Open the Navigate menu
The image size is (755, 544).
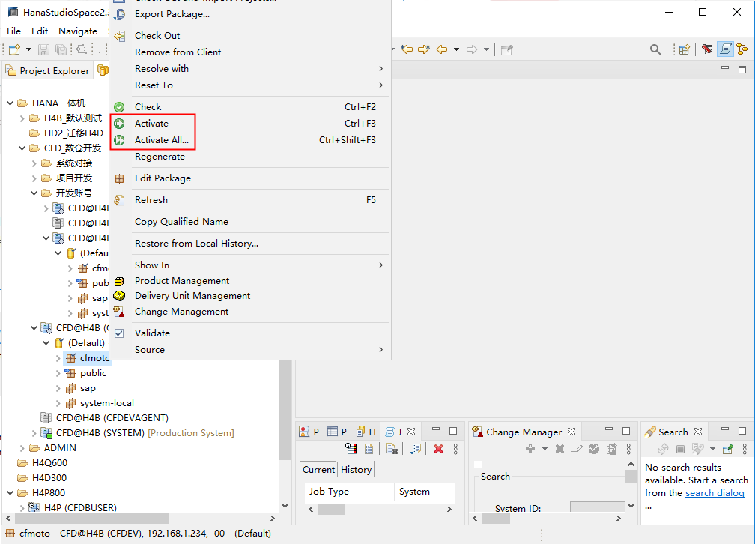coord(78,31)
